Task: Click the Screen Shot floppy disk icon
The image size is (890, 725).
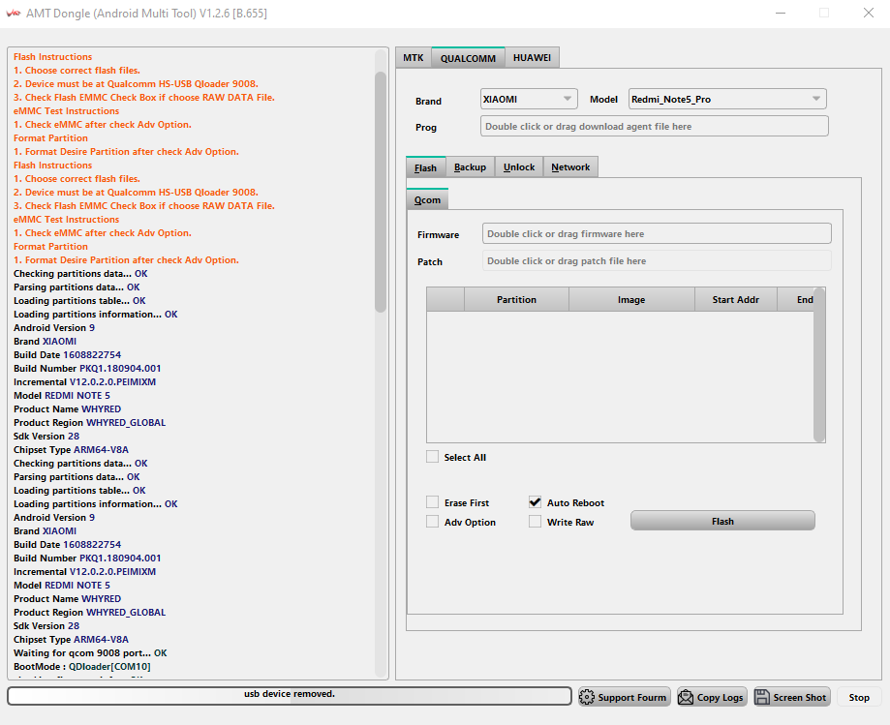Action: click(x=762, y=697)
